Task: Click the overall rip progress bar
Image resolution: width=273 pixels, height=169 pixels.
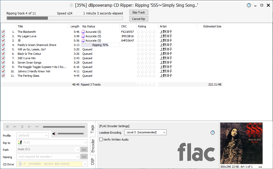Action: coord(65,18)
